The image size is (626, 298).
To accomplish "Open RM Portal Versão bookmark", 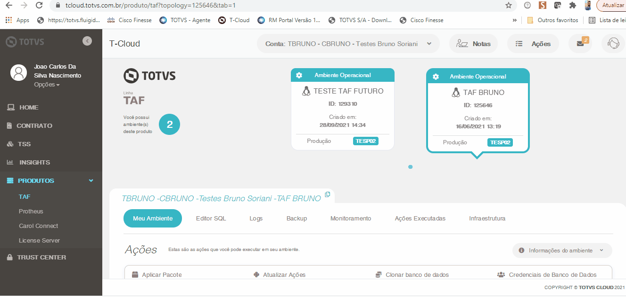I will point(289,20).
